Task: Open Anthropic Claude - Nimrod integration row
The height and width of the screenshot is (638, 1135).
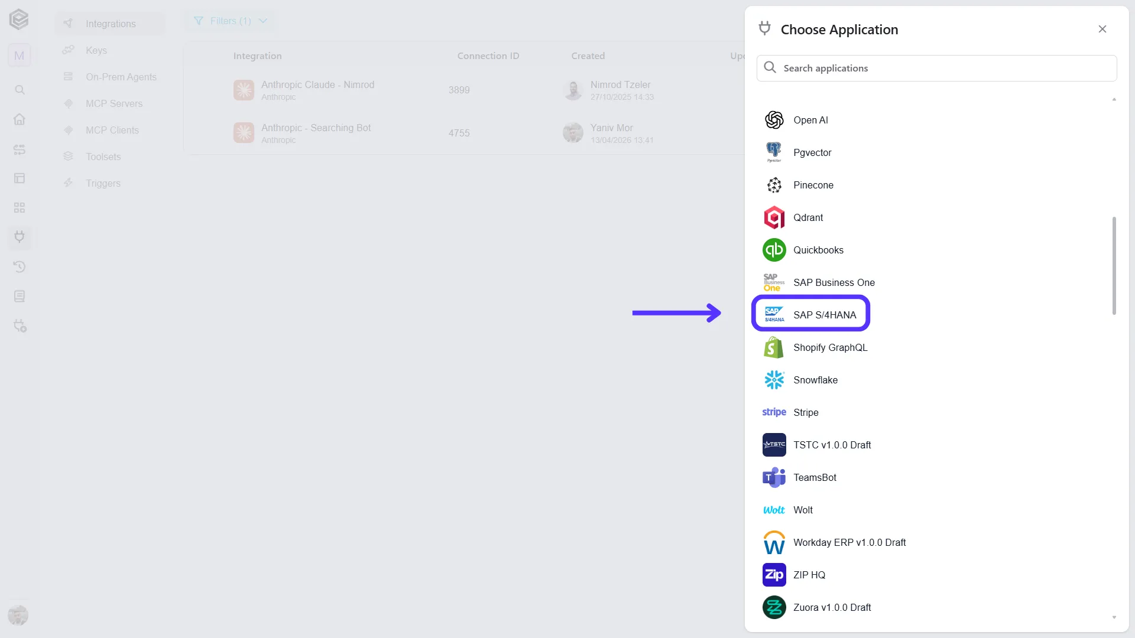Action: pyautogui.click(x=464, y=90)
